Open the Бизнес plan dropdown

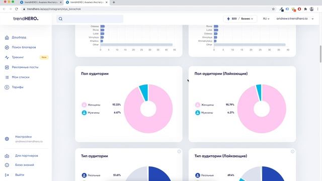247,19
